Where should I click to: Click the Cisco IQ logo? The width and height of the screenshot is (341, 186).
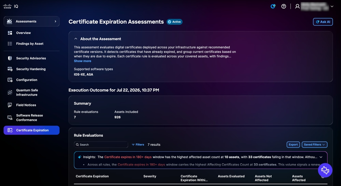(x=11, y=6)
